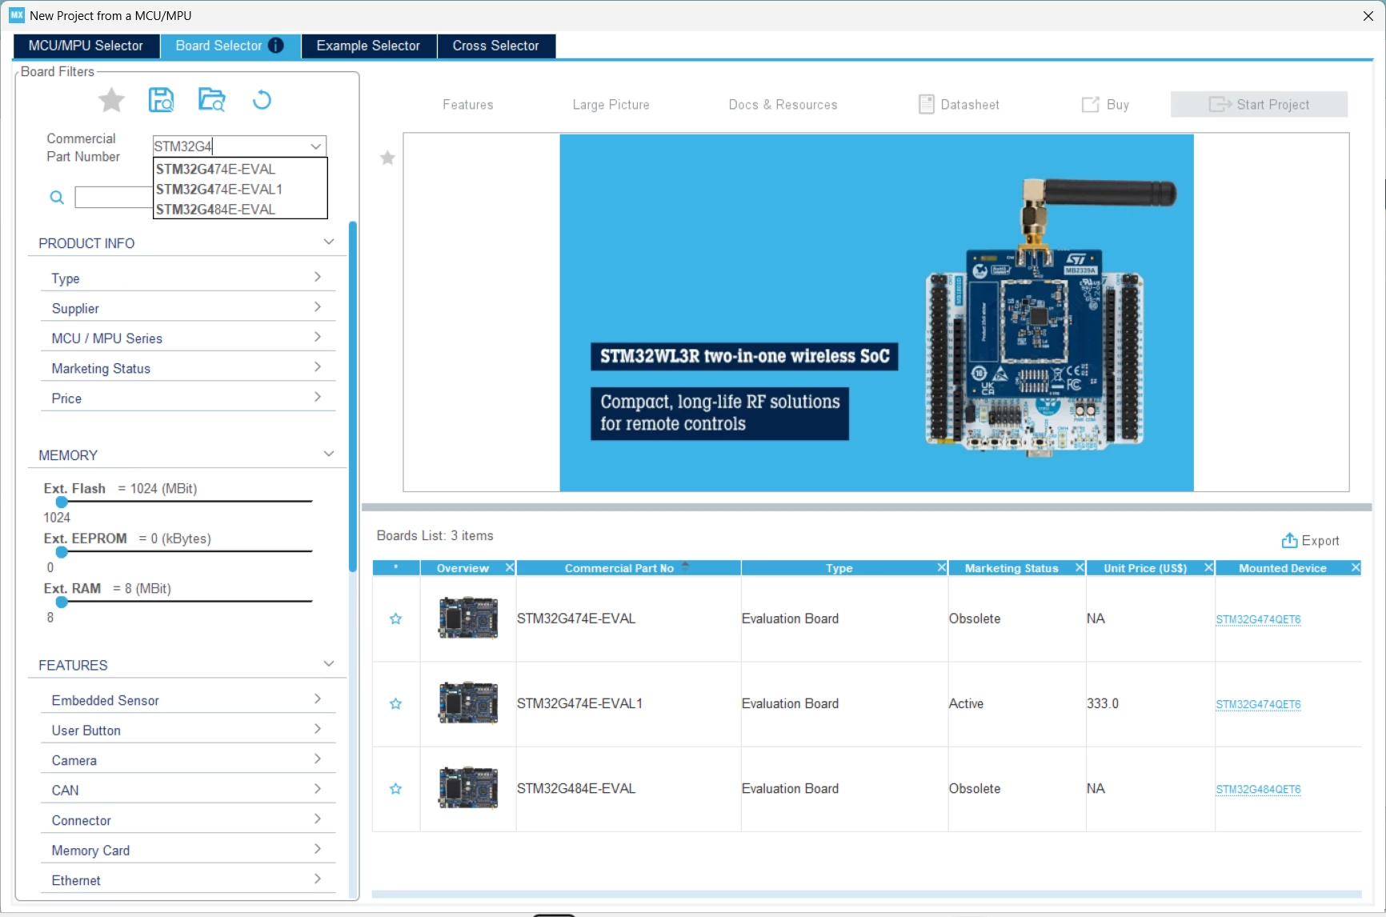This screenshot has width=1386, height=917.
Task: Click the Start Project button
Action: [1259, 104]
